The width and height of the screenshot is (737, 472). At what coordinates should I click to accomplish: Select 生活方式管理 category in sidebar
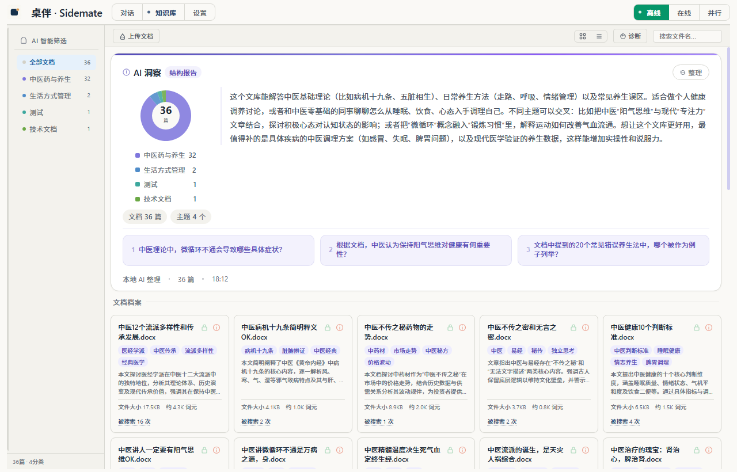pyautogui.click(x=56, y=96)
